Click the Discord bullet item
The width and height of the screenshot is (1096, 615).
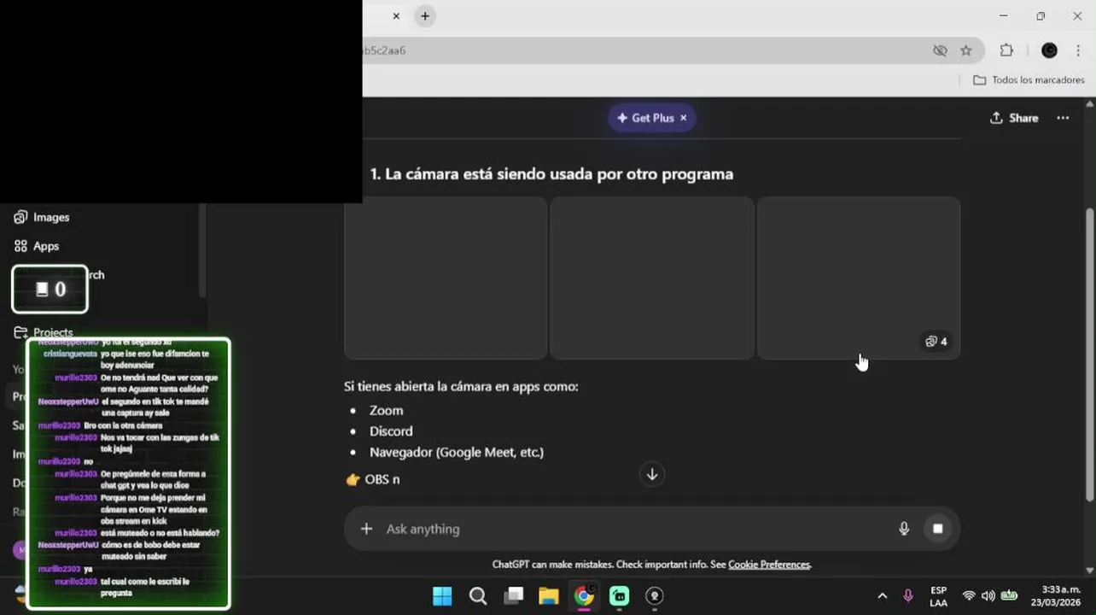(x=391, y=431)
